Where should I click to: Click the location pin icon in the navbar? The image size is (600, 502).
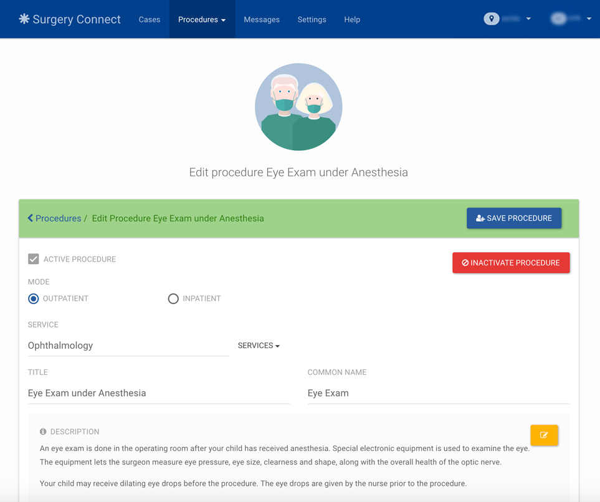coord(492,19)
